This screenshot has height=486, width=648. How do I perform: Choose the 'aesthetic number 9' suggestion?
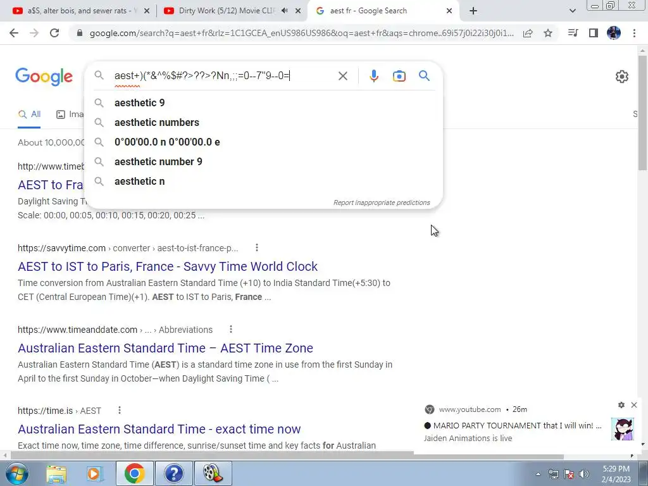[x=263, y=161]
